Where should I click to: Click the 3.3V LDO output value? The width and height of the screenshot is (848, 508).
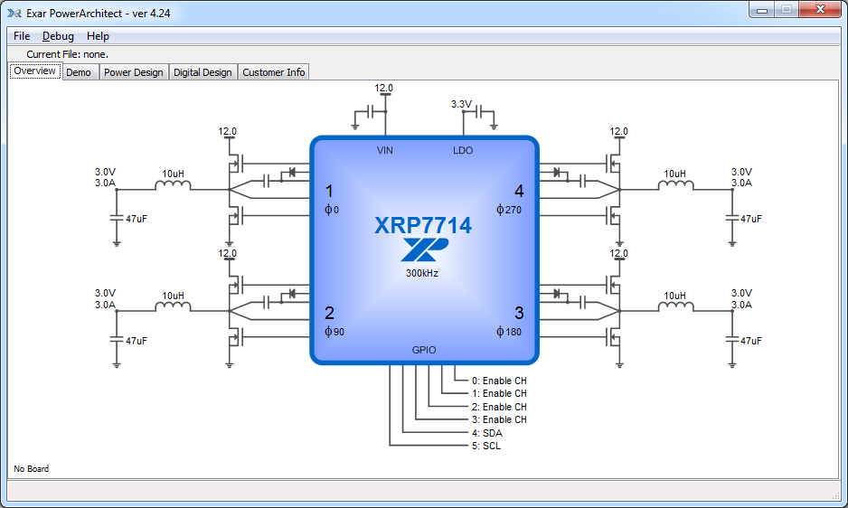461,104
